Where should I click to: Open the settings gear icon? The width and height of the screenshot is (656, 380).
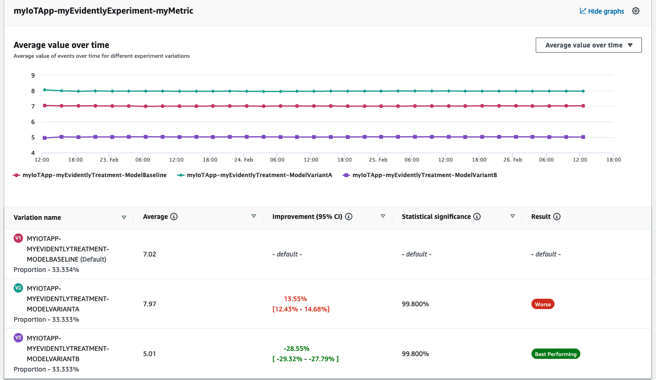[x=636, y=10]
